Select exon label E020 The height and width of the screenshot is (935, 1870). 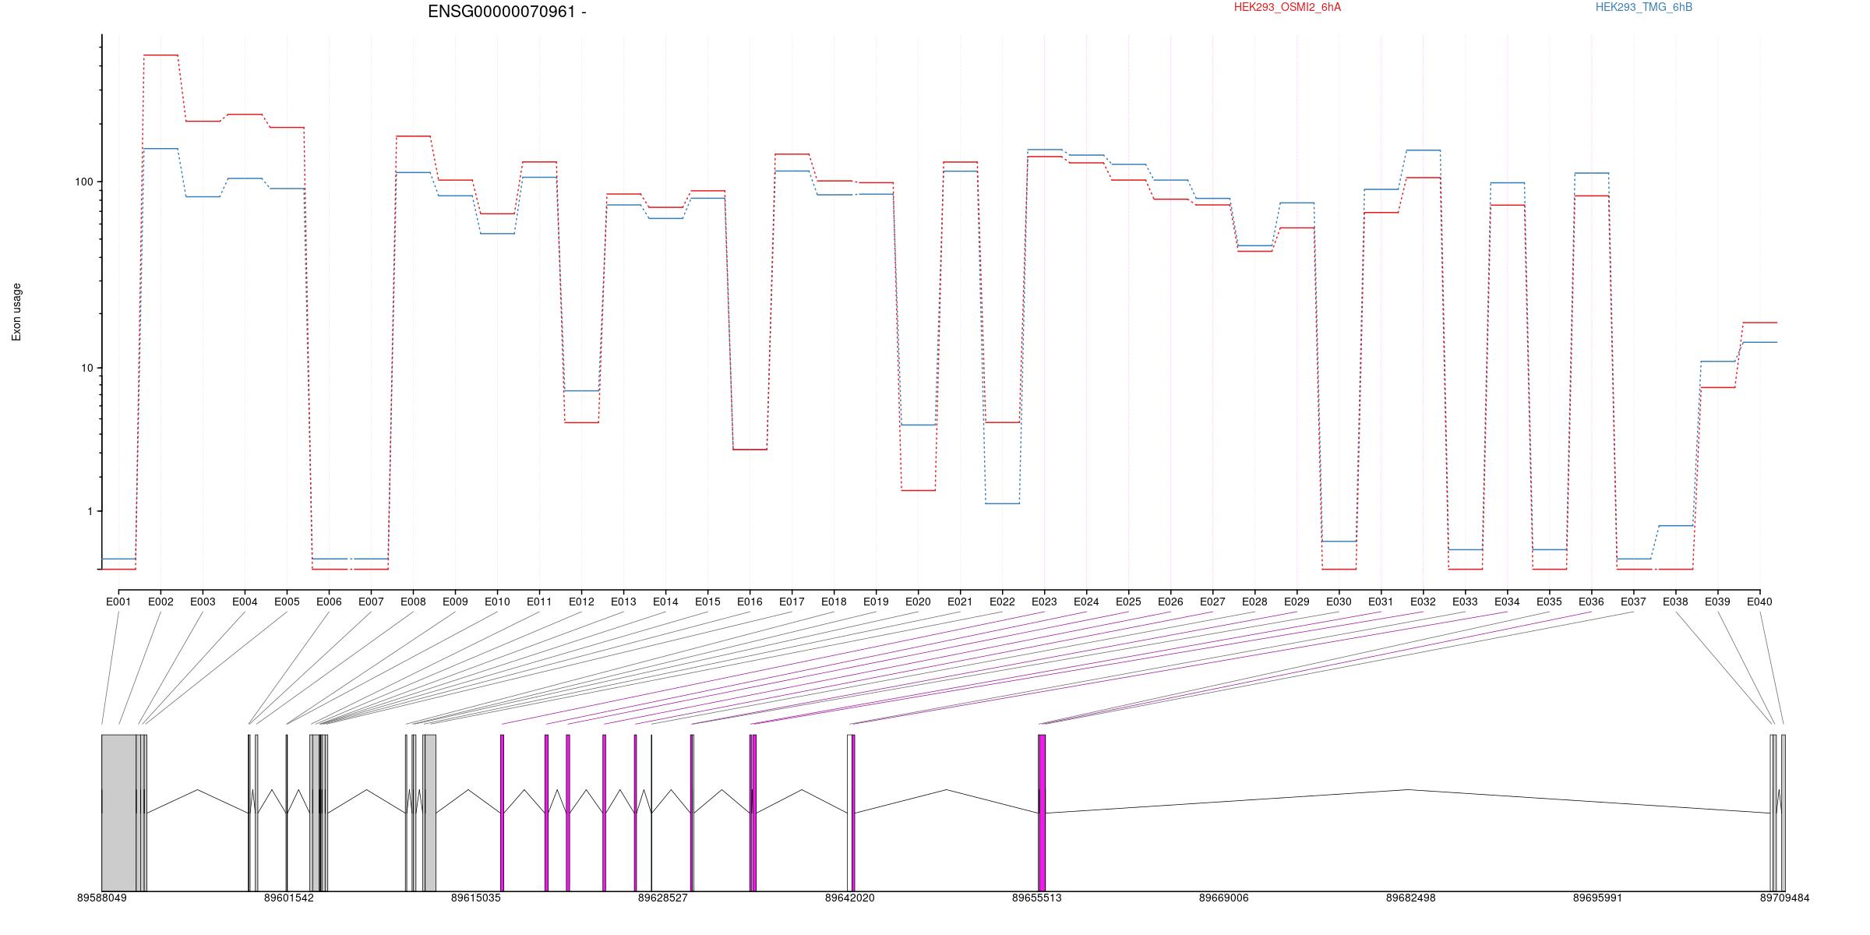pyautogui.click(x=918, y=602)
